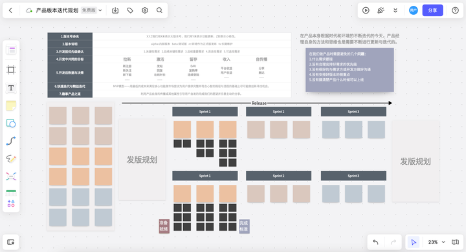Click the 2.版本说明 table row header
Image resolution: width=466 pixels, height=252 pixels.
70,44
